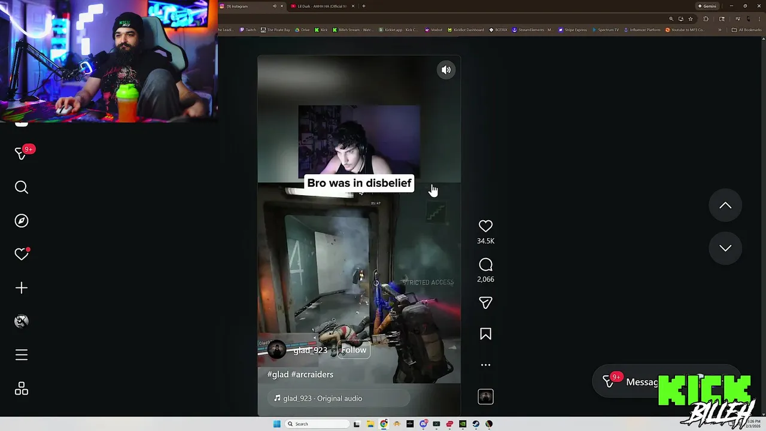Open Spectrum TV bookmark

(x=606, y=30)
